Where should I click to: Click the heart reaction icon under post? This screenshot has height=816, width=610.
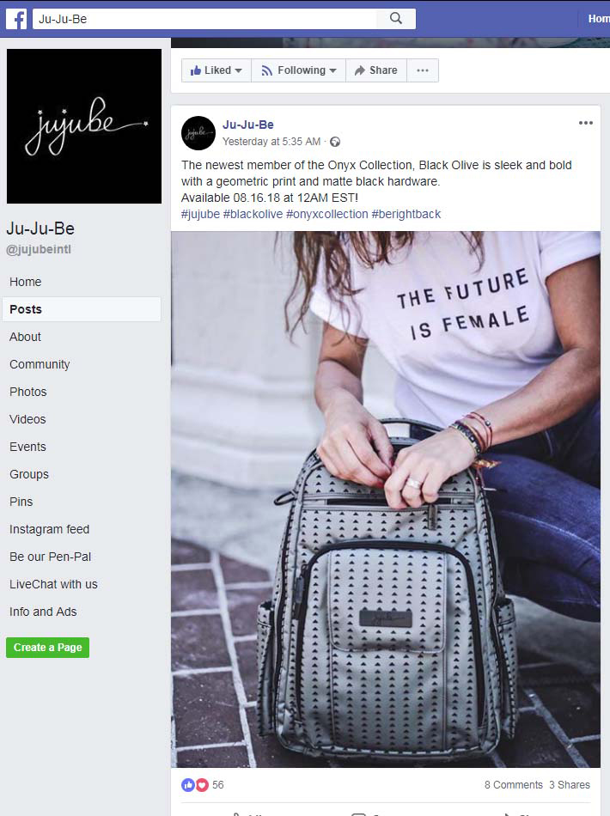pyautogui.click(x=202, y=785)
